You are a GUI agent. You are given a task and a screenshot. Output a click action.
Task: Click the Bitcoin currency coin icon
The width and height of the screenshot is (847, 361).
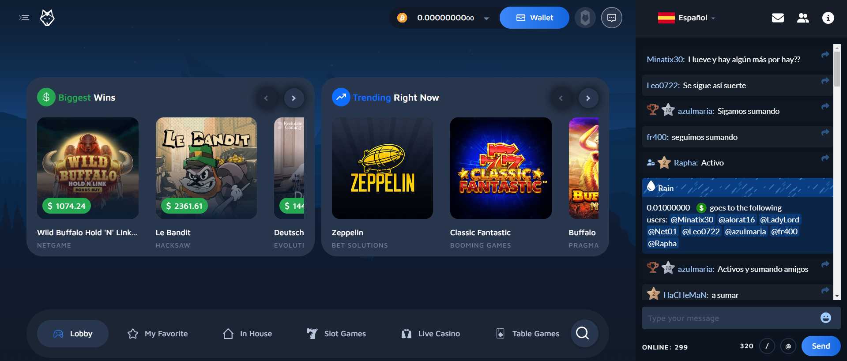pos(402,18)
